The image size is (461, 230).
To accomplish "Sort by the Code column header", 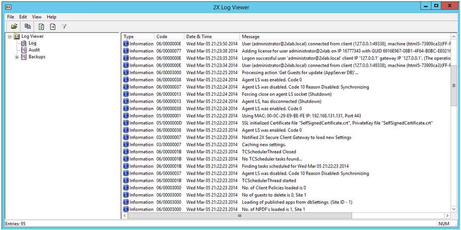I will click(169, 36).
